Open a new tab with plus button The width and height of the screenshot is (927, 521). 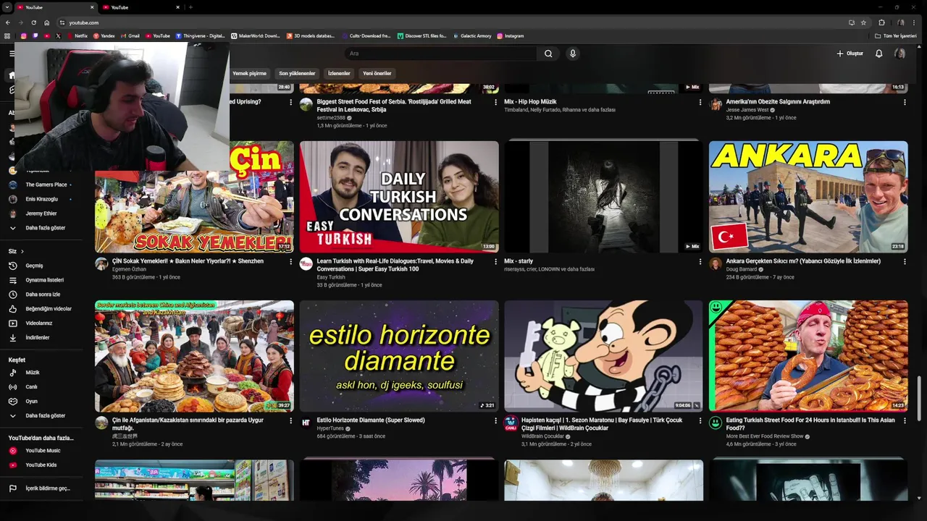[190, 7]
